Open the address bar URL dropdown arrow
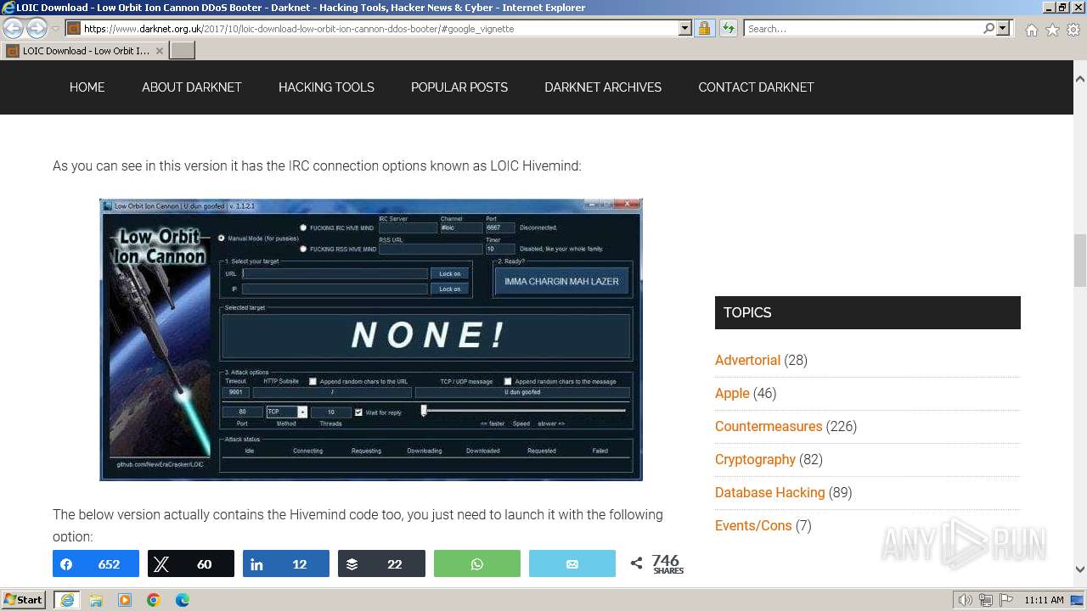This screenshot has width=1087, height=611. 685,28
